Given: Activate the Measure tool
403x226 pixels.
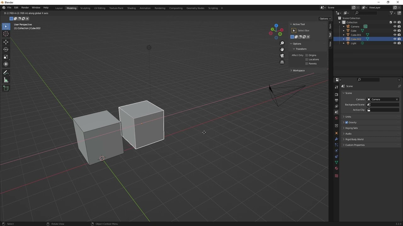Looking at the screenshot, I should click(6, 80).
